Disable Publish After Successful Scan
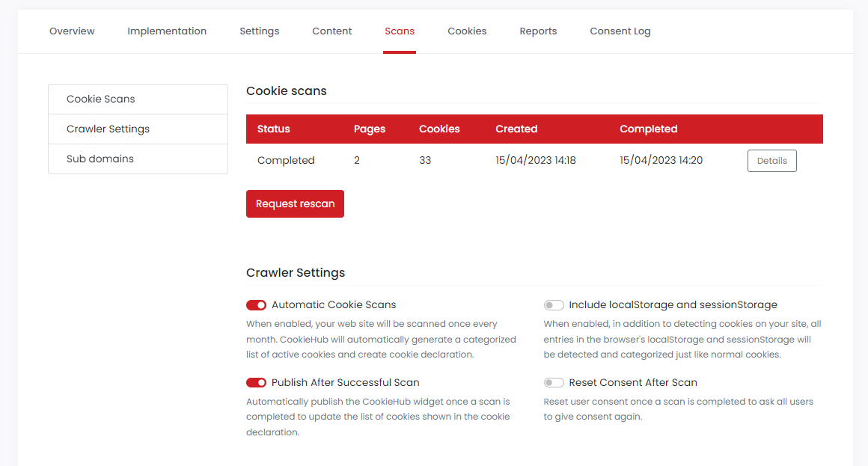Image resolution: width=868 pixels, height=466 pixels. coord(256,382)
